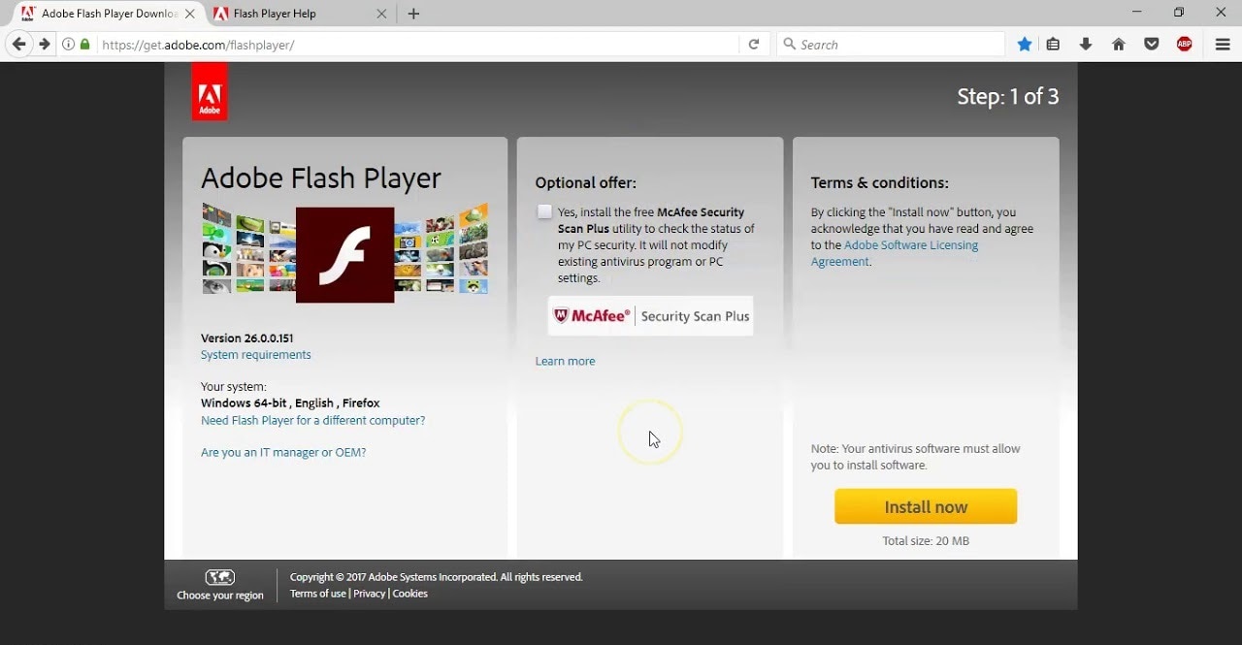
Task: Click the Flash Player logo image
Action: point(344,254)
